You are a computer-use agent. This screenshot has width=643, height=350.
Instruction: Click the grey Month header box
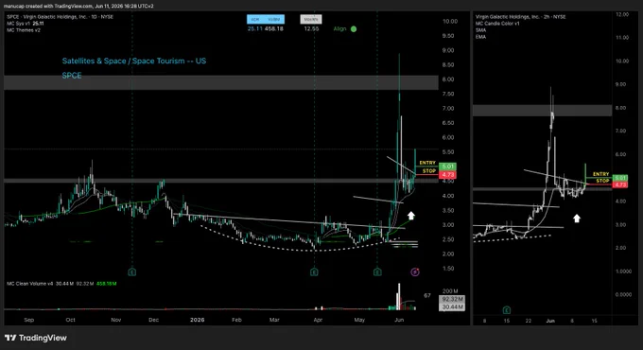pos(311,19)
